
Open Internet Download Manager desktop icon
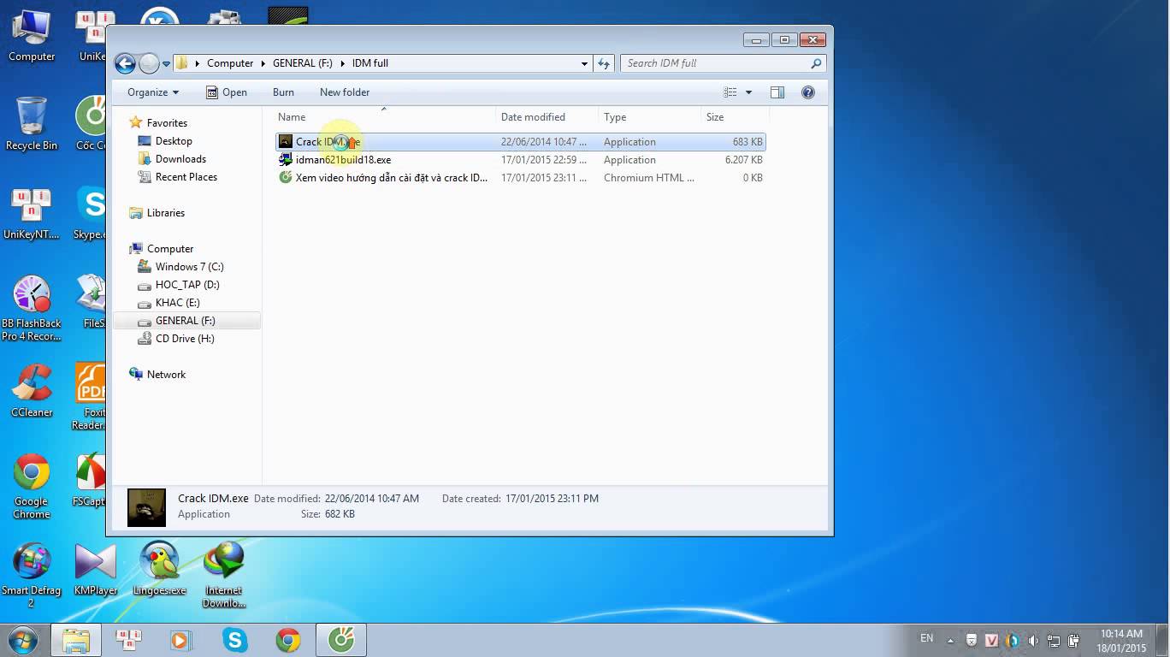pos(224,575)
